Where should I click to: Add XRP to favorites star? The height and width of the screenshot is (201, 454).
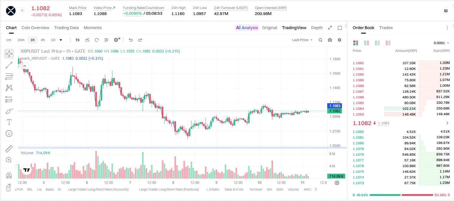pos(22,10)
